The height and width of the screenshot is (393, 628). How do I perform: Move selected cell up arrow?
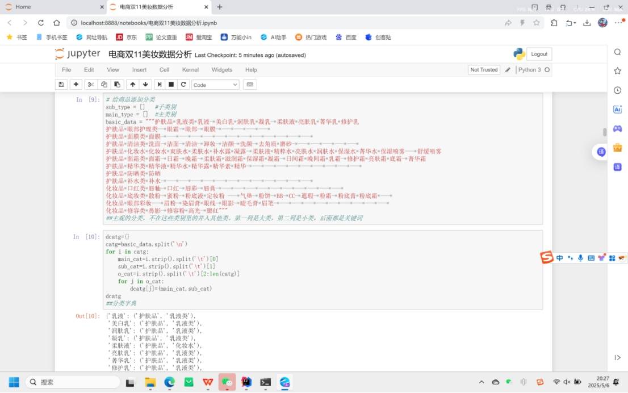(x=132, y=85)
